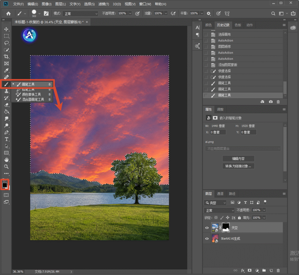Click the 转换为链接对象 button
The height and width of the screenshot is (275, 299).
(x=238, y=166)
